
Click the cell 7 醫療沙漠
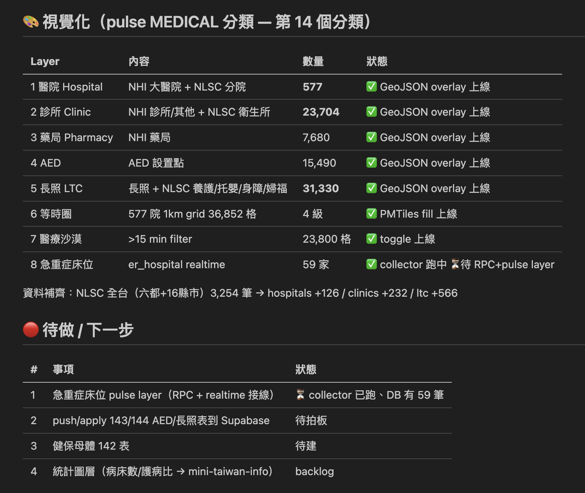(56, 239)
